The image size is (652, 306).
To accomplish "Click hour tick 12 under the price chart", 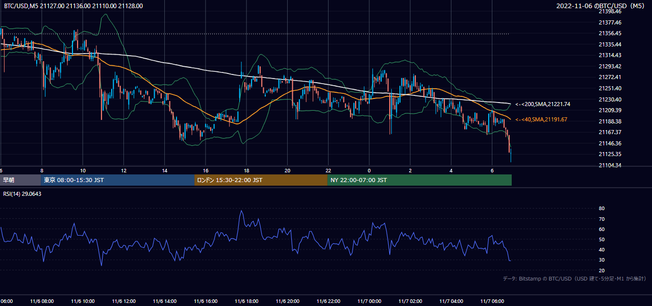I will point(123,170).
